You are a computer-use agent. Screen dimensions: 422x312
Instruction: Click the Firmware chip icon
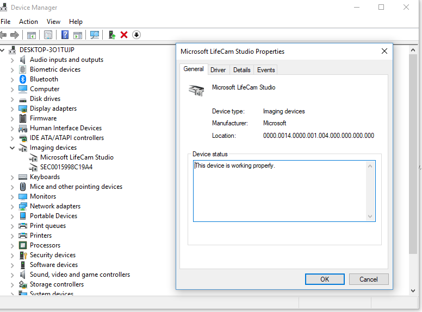pyautogui.click(x=23, y=118)
